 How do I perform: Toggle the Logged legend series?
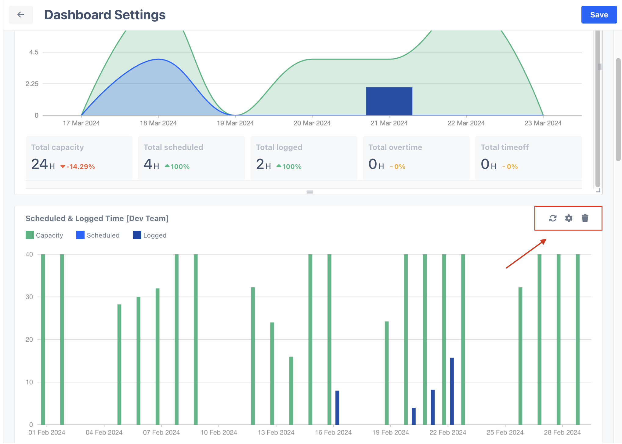pos(150,235)
